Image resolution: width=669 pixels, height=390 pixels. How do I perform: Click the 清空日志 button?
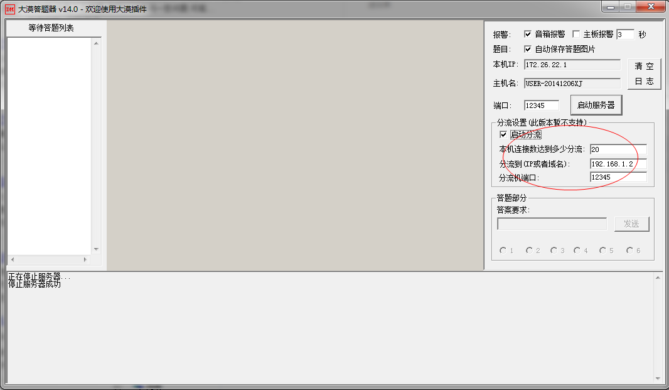tap(645, 73)
